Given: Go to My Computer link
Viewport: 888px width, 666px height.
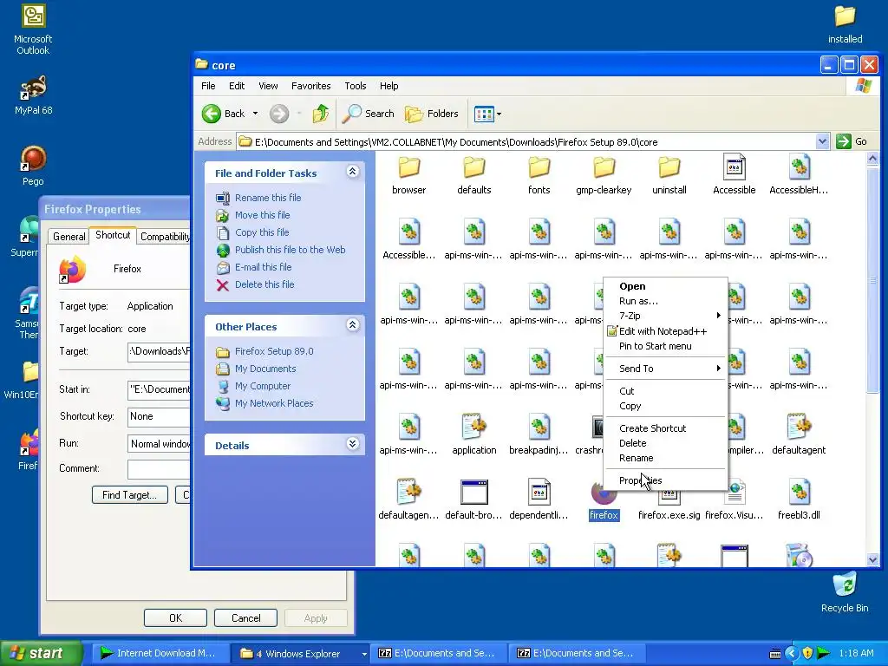Looking at the screenshot, I should 263,386.
